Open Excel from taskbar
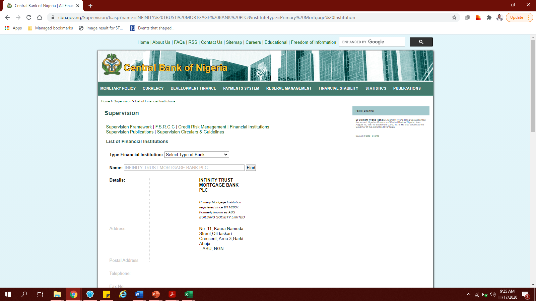 click(x=189, y=294)
